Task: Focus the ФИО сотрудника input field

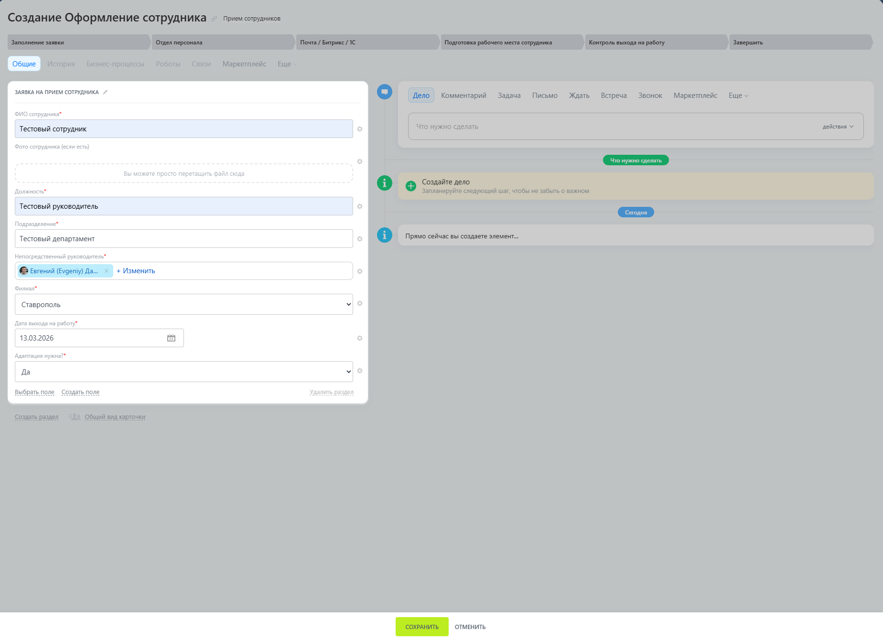Action: (184, 129)
